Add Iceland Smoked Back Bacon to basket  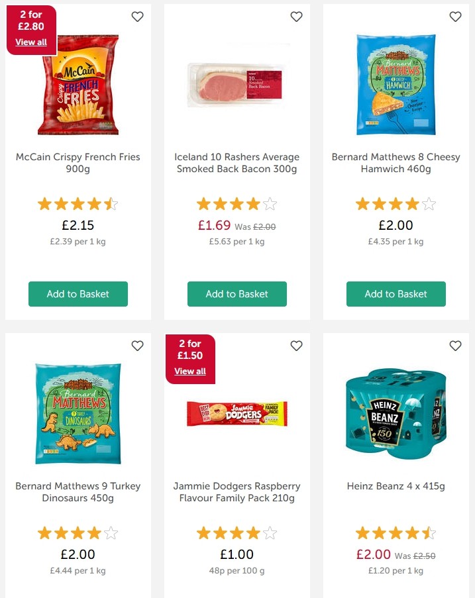[237, 294]
